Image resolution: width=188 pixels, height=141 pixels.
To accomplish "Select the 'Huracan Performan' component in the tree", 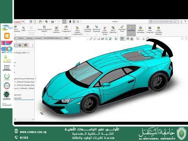I will pyautogui.click(x=24, y=79).
